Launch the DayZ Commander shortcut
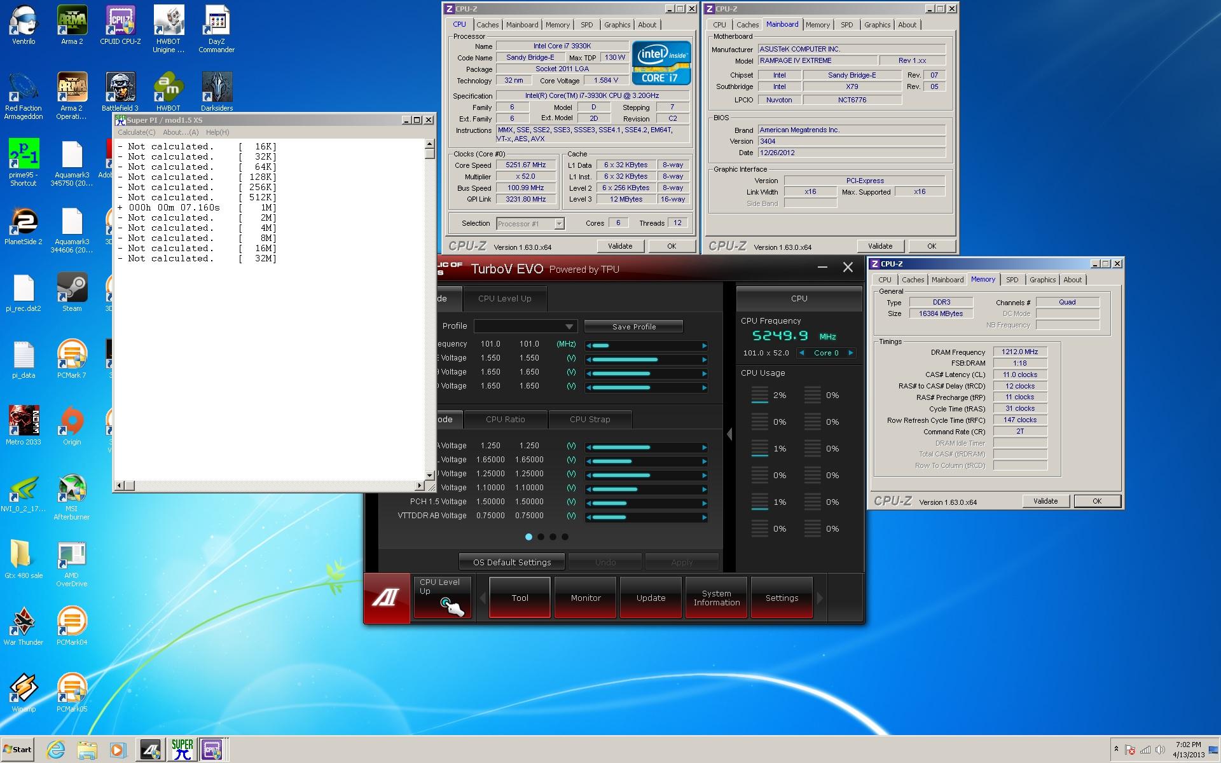Viewport: 1221px width, 763px height. 216,29
